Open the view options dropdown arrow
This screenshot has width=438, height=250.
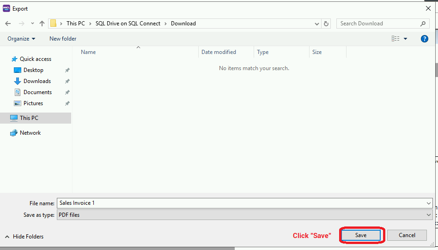coord(405,39)
